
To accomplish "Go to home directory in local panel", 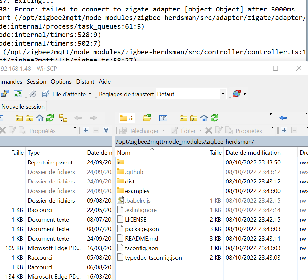I will 40,118.
